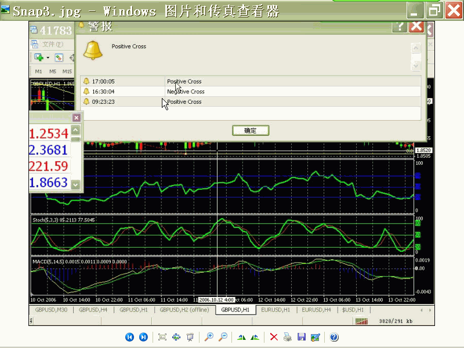This screenshot has width=464, height=348.
Task: Switch to the GBPUSD,H4 chart tab
Action: point(93,310)
